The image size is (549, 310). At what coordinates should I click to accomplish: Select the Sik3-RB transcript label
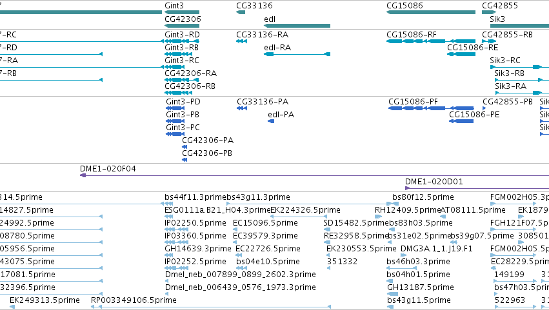509,73
